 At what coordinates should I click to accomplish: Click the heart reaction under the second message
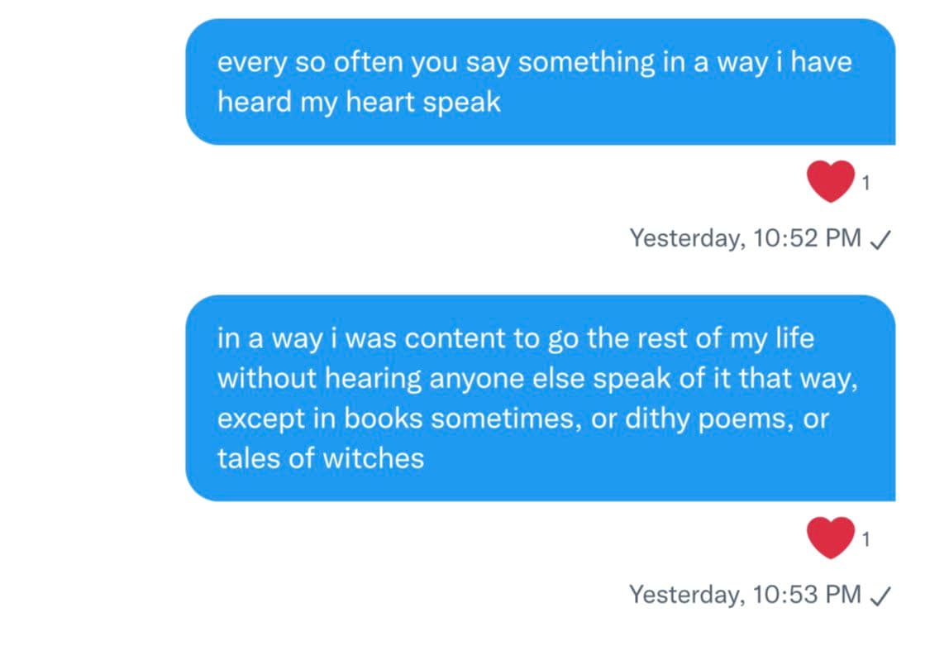(x=829, y=538)
